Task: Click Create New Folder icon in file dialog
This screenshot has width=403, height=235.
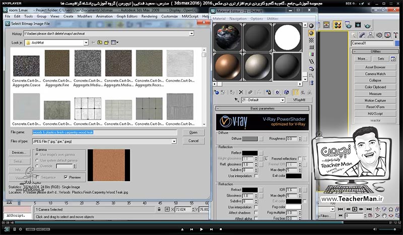Action: point(106,43)
